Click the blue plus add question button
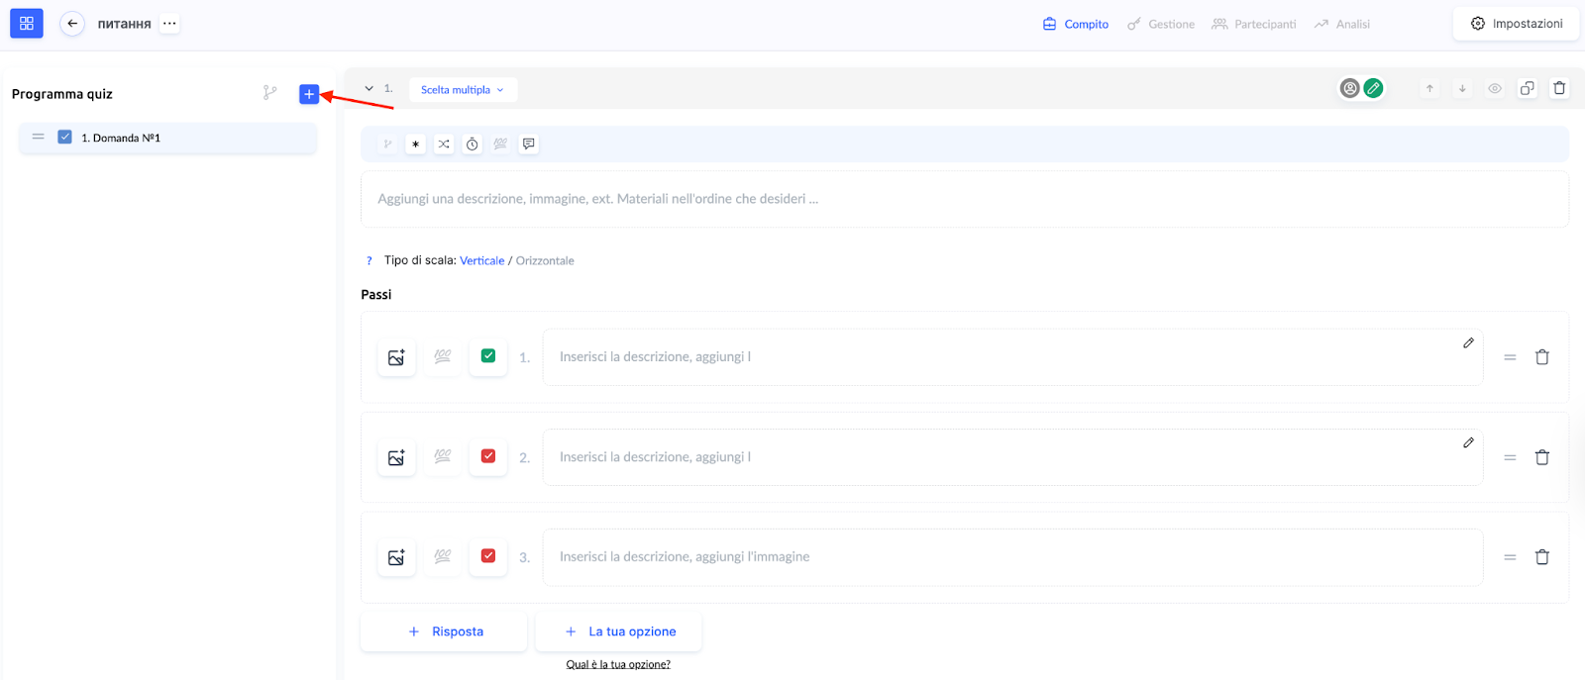Viewport: 1585px width, 680px height. [x=309, y=94]
